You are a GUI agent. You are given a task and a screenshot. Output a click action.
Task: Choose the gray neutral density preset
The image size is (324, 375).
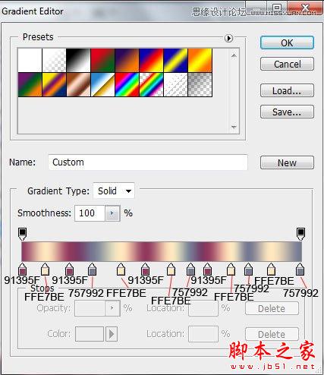point(200,84)
